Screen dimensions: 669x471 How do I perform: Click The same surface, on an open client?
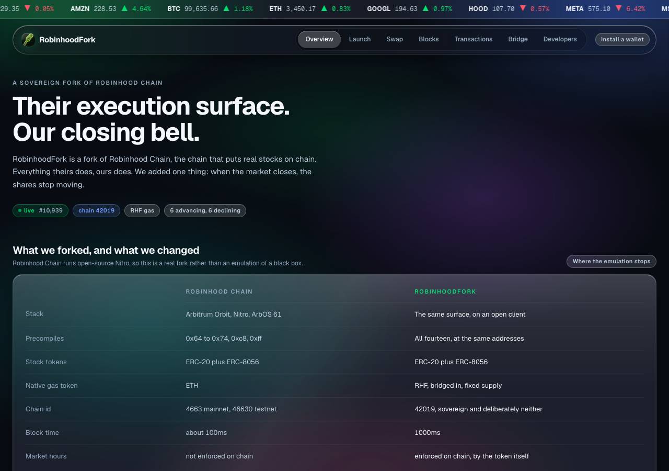470,315
